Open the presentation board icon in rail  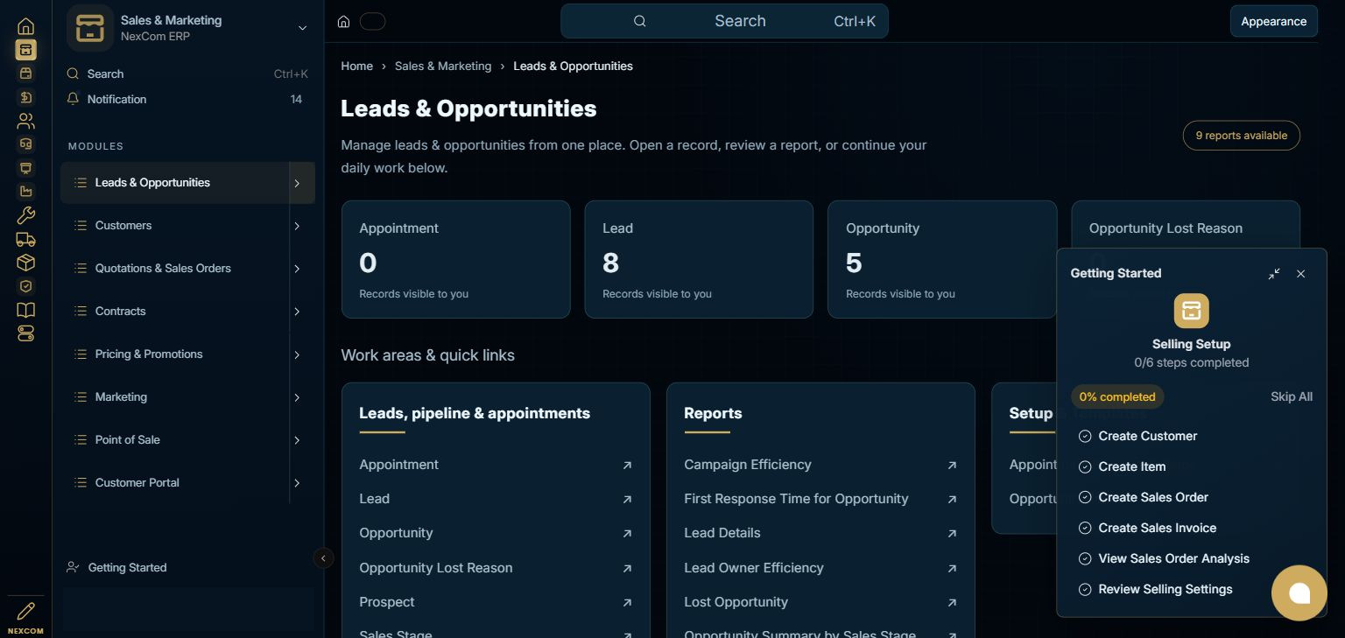26,168
